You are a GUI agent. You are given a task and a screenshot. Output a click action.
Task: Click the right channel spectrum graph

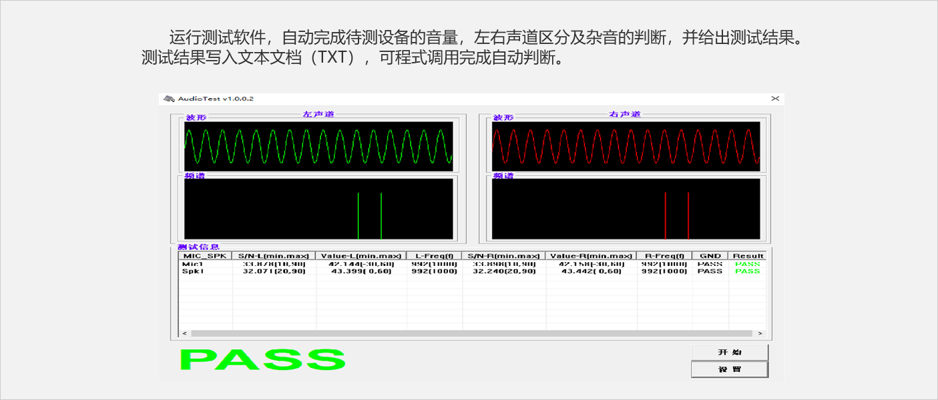tap(626, 209)
